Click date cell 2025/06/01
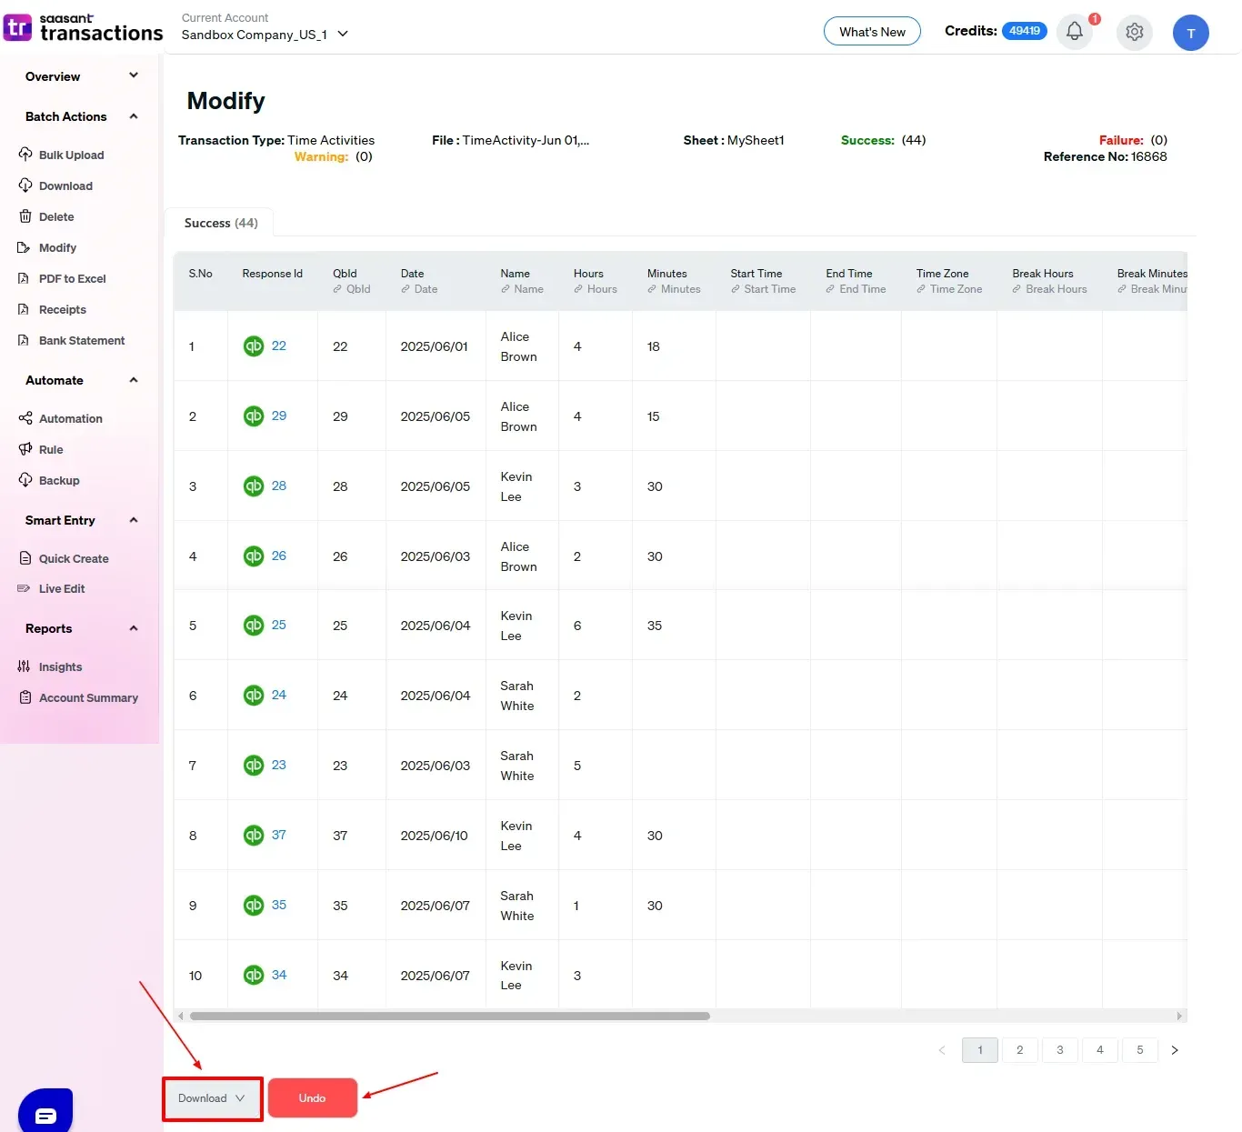Screen dimensions: 1242x1132 point(435,346)
